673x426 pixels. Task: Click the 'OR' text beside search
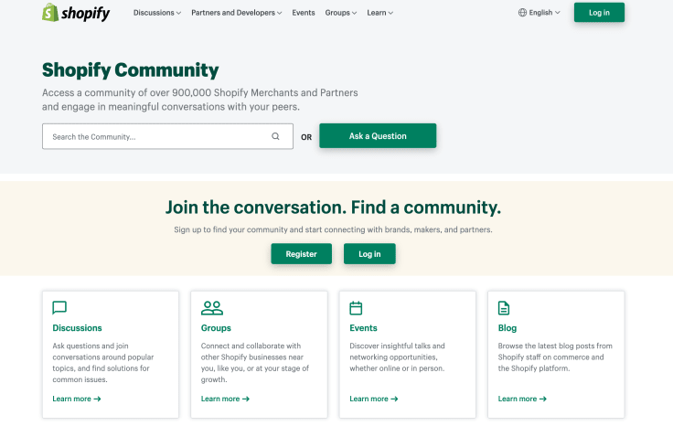(306, 137)
